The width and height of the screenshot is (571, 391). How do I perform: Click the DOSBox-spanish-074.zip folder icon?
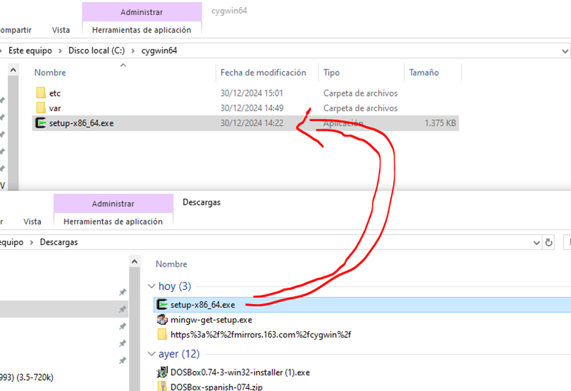pos(162,386)
